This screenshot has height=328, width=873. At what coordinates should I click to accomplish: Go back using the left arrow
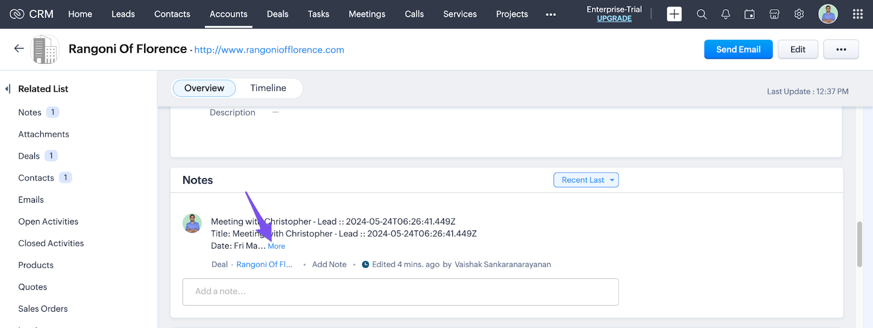coord(19,48)
